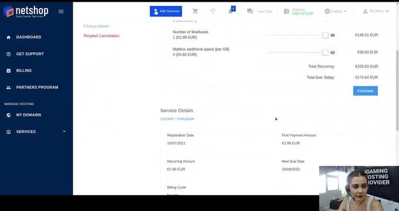Click the Billing receipt icon
399x211 pixels.
coord(8,71)
